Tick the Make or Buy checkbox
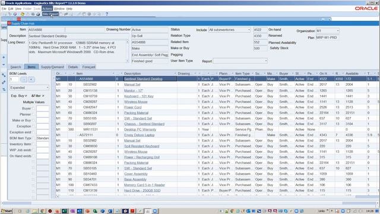380x214 pixels. point(33,120)
